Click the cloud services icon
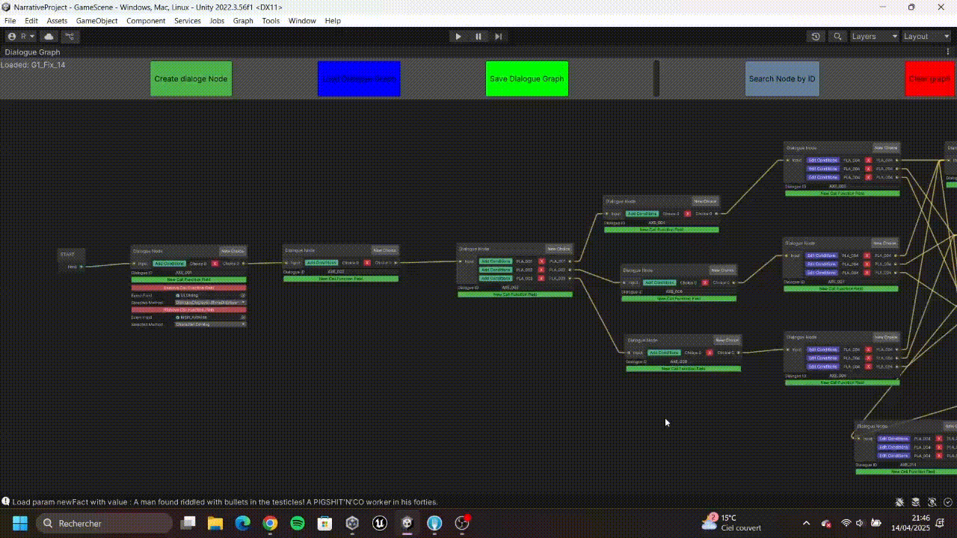Screen dimensions: 957x538 49,36
